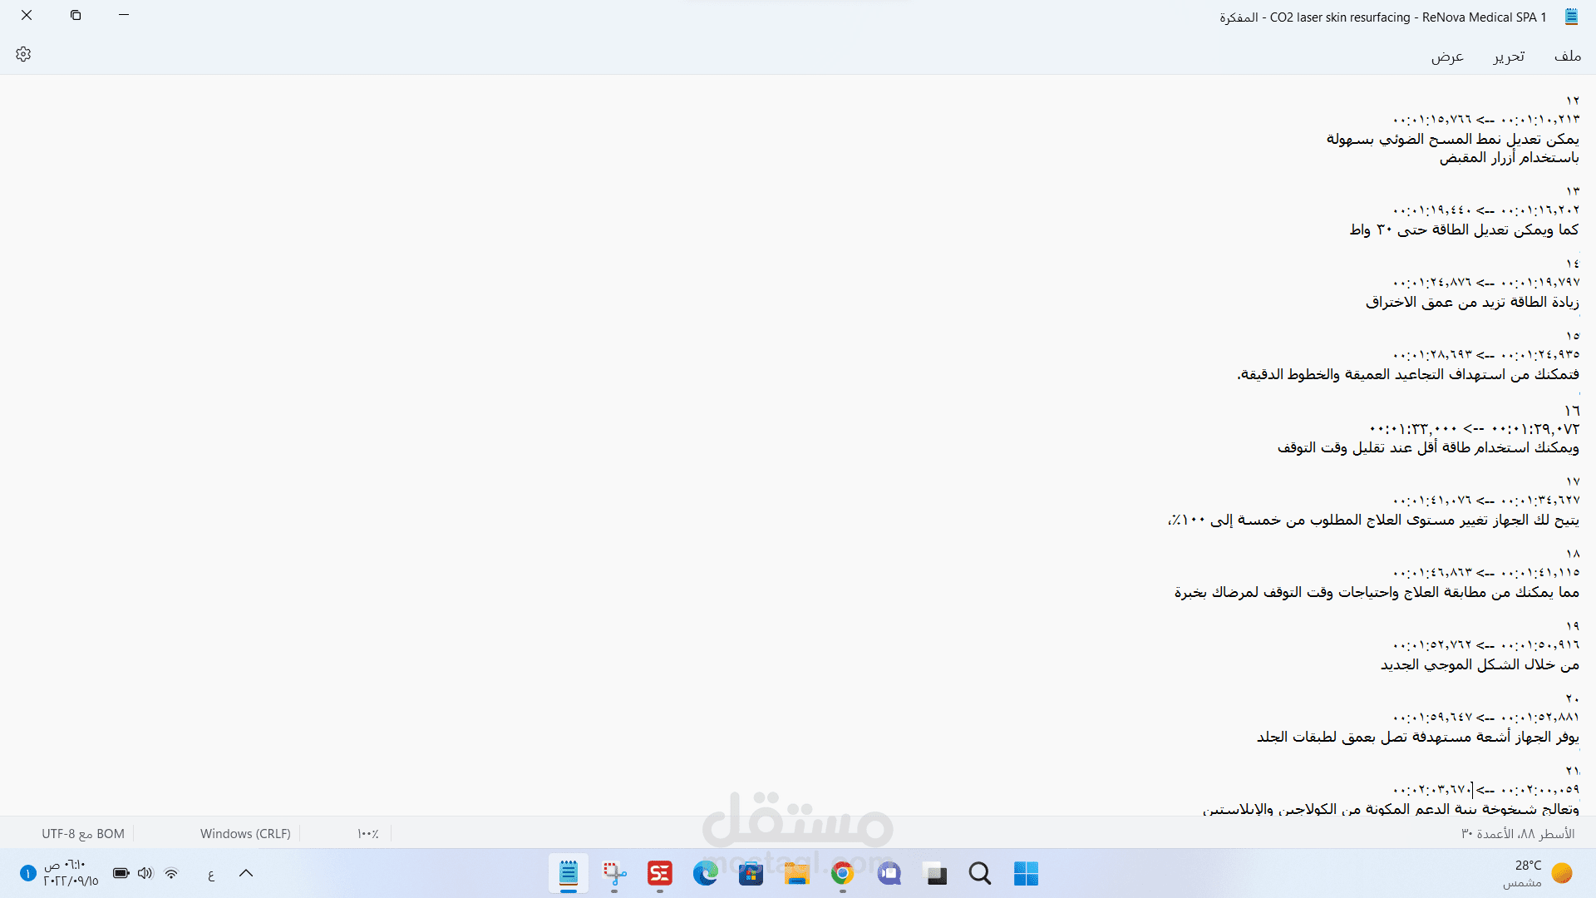Viewport: 1596px width, 898px height.
Task: Open Notepad settings gear icon
Action: pos(23,54)
